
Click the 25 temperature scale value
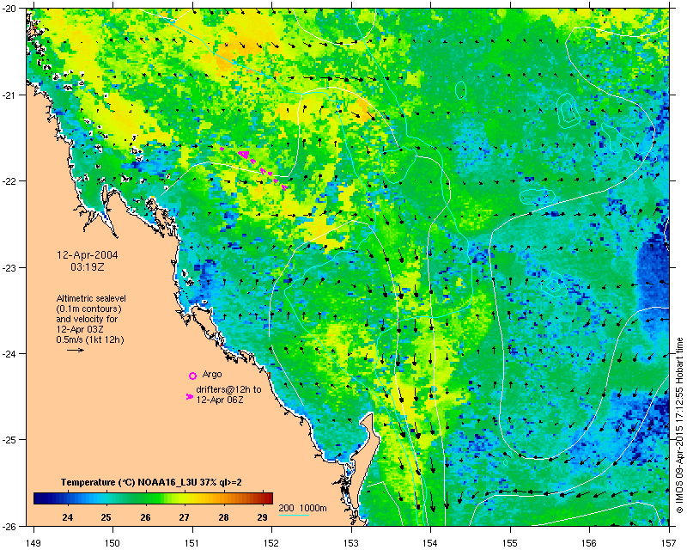pyautogui.click(x=106, y=517)
